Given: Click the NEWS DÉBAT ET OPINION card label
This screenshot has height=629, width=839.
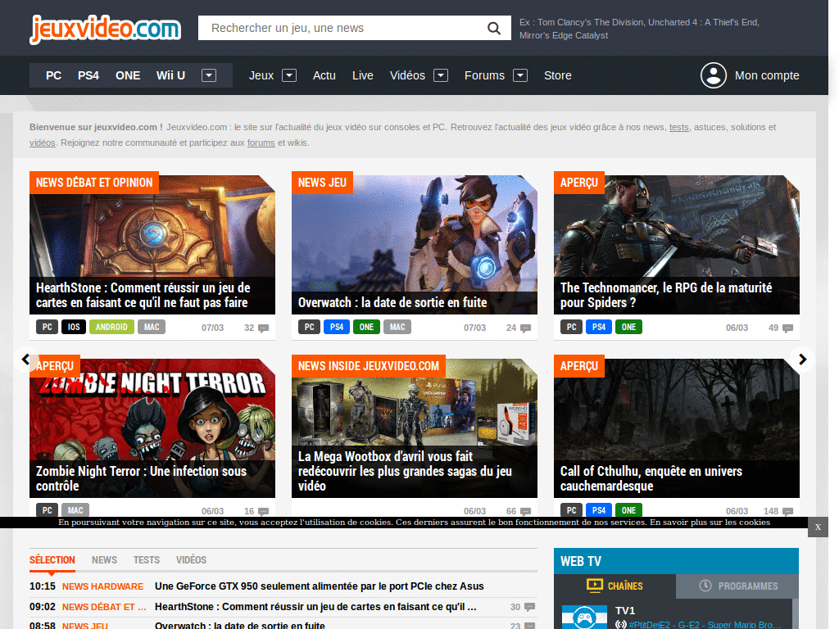Looking at the screenshot, I should (x=94, y=183).
